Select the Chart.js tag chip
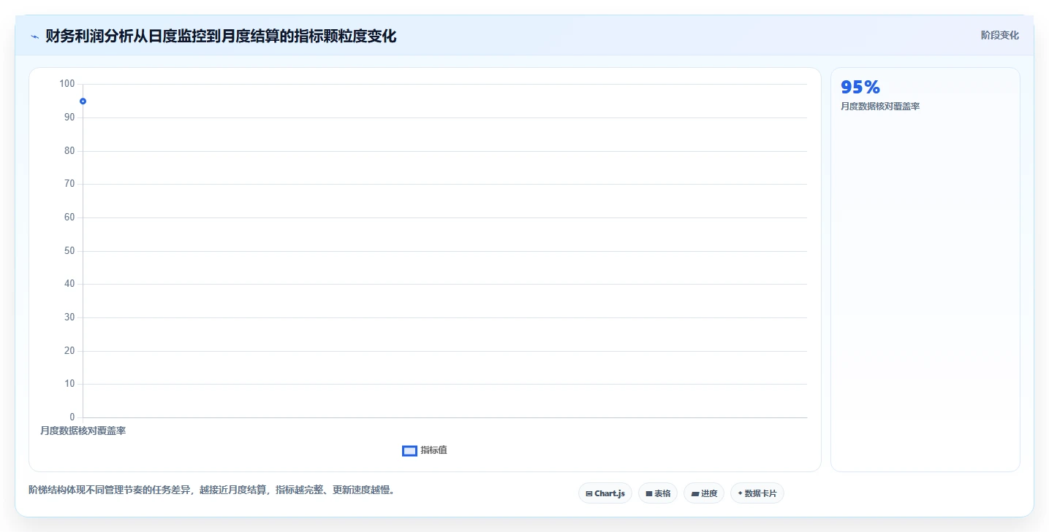 (x=605, y=493)
